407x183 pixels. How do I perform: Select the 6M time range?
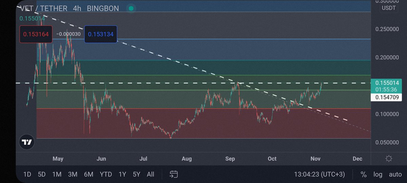pyautogui.click(x=89, y=175)
